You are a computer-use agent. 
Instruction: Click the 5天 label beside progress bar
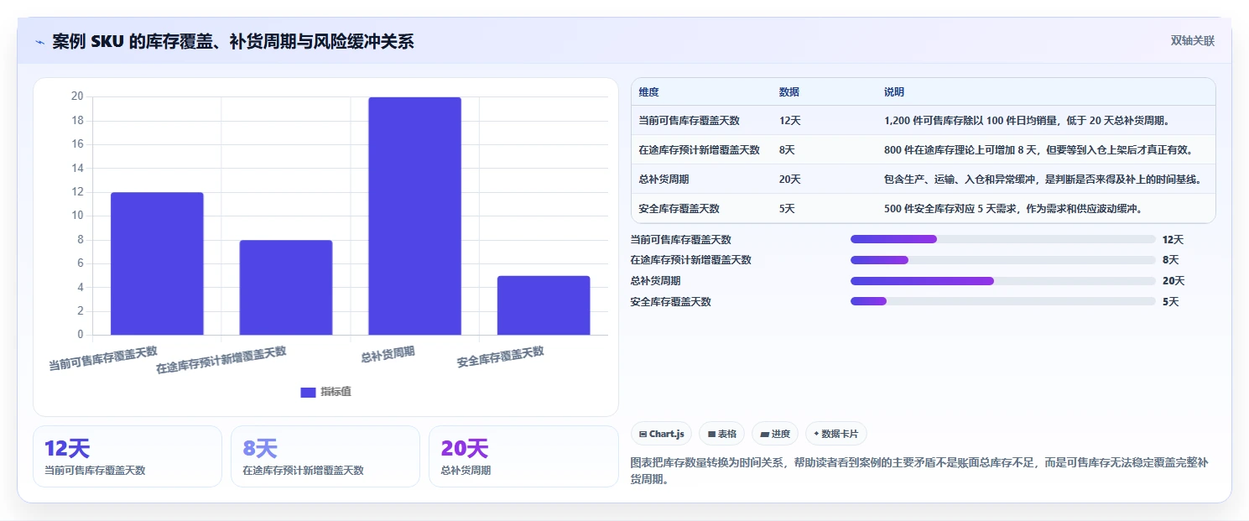[x=1170, y=301]
